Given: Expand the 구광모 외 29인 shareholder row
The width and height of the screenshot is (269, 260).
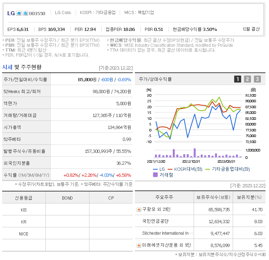Looking at the screenshot, I should (139, 209).
